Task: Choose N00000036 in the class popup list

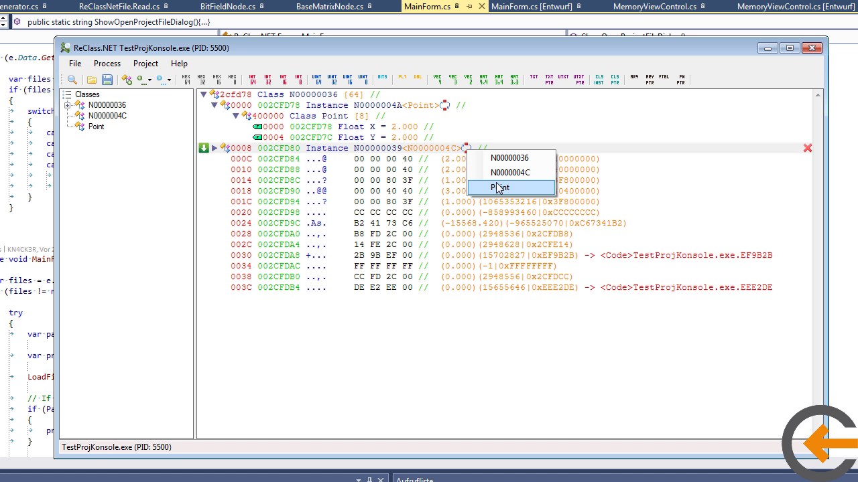Action: (511, 158)
